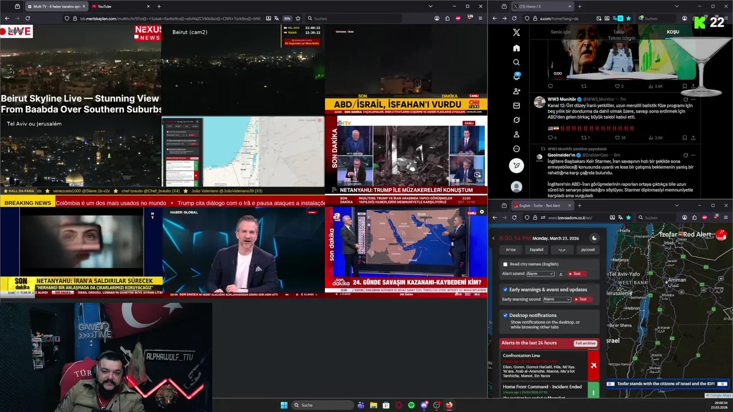733x412 pixels.
Task: Open Spotify from Windows taskbar
Action: [x=411, y=405]
